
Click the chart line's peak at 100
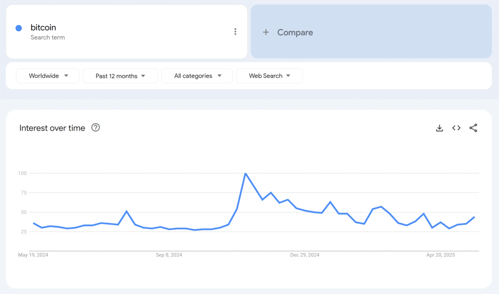pyautogui.click(x=246, y=174)
